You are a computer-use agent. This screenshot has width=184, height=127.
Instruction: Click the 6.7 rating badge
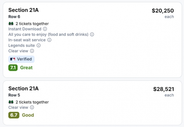coord(14,115)
